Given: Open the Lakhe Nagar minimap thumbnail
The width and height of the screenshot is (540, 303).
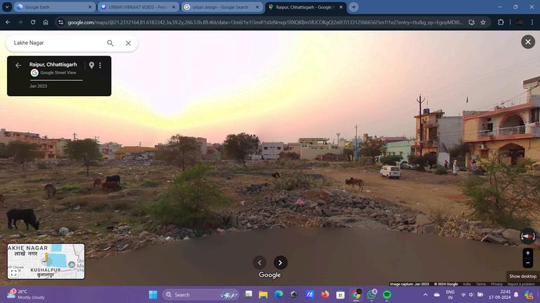Looking at the screenshot, I should pos(46,261).
